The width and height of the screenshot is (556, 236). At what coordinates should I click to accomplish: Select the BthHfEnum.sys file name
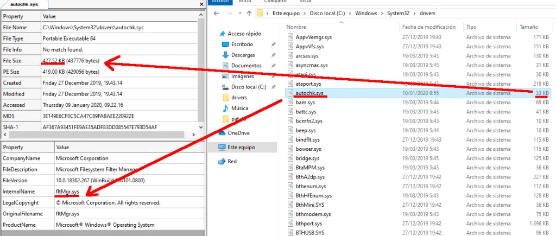pos(313,196)
